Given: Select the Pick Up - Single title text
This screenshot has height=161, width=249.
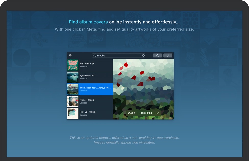Looking at the screenshot, I should [x=88, y=112].
